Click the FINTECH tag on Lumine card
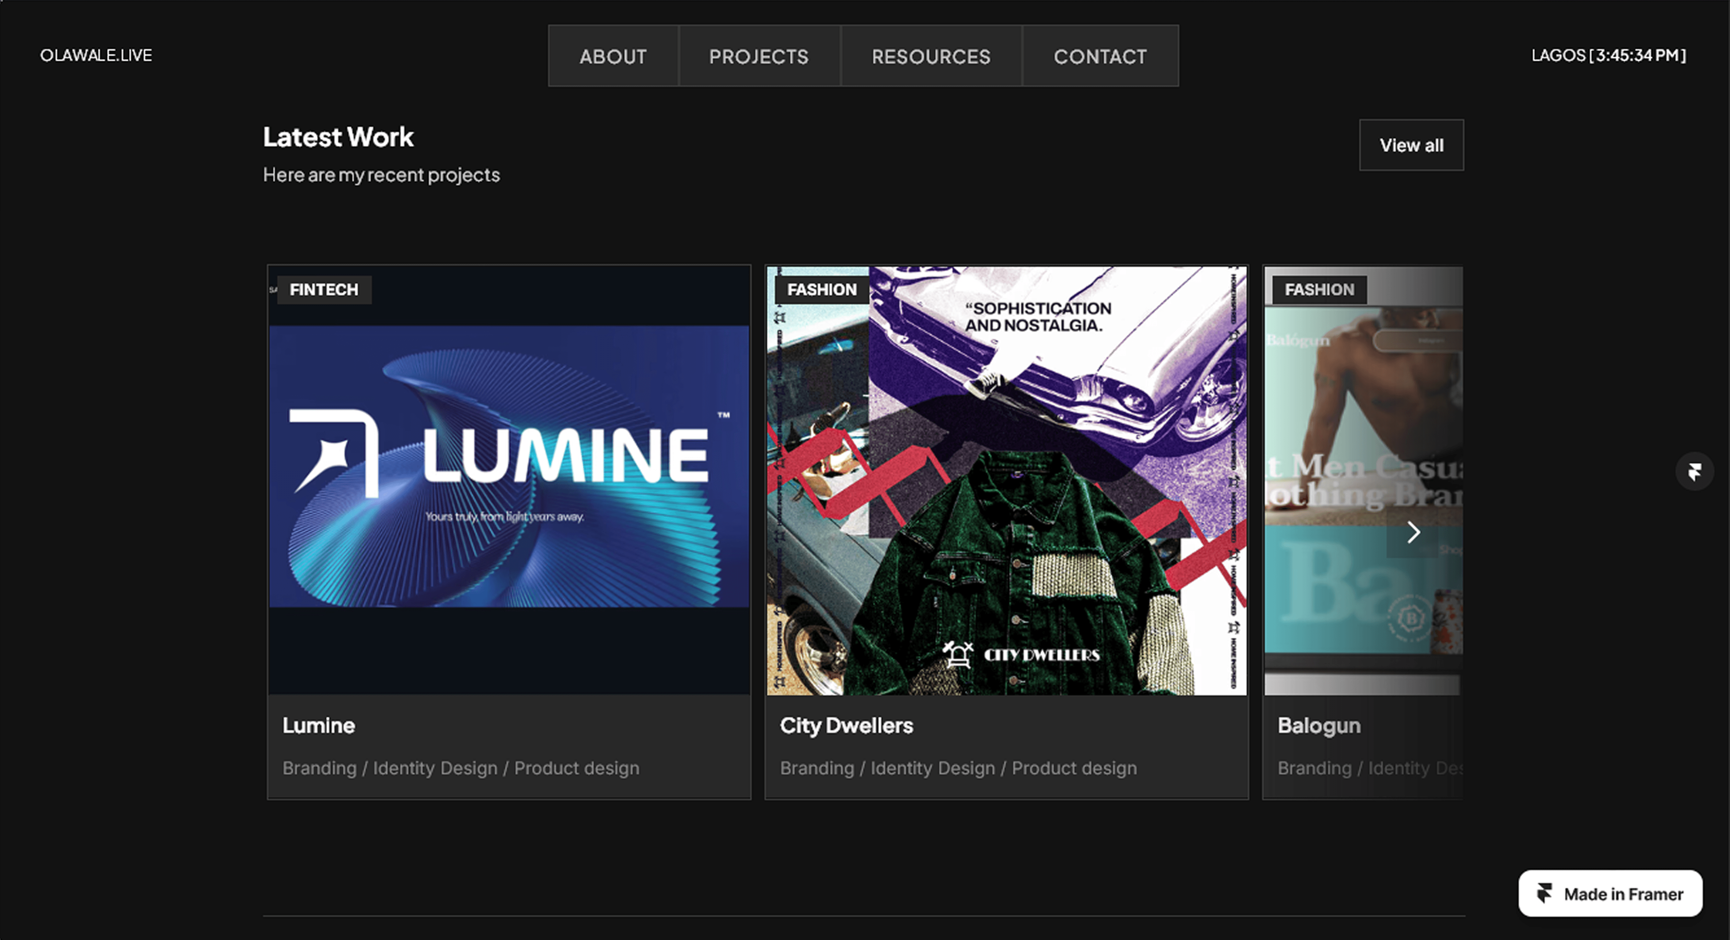This screenshot has height=940, width=1730. coord(324,290)
